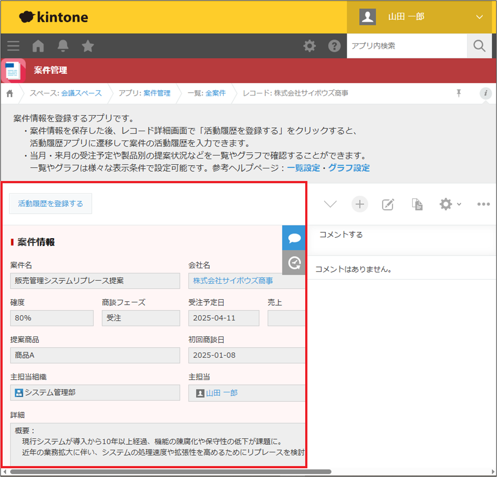
Task: Add a new record with plus icon
Action: pos(360,204)
